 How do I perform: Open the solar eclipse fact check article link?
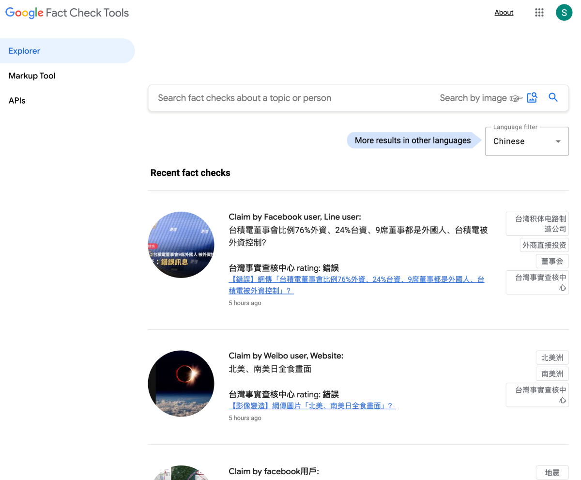click(312, 406)
